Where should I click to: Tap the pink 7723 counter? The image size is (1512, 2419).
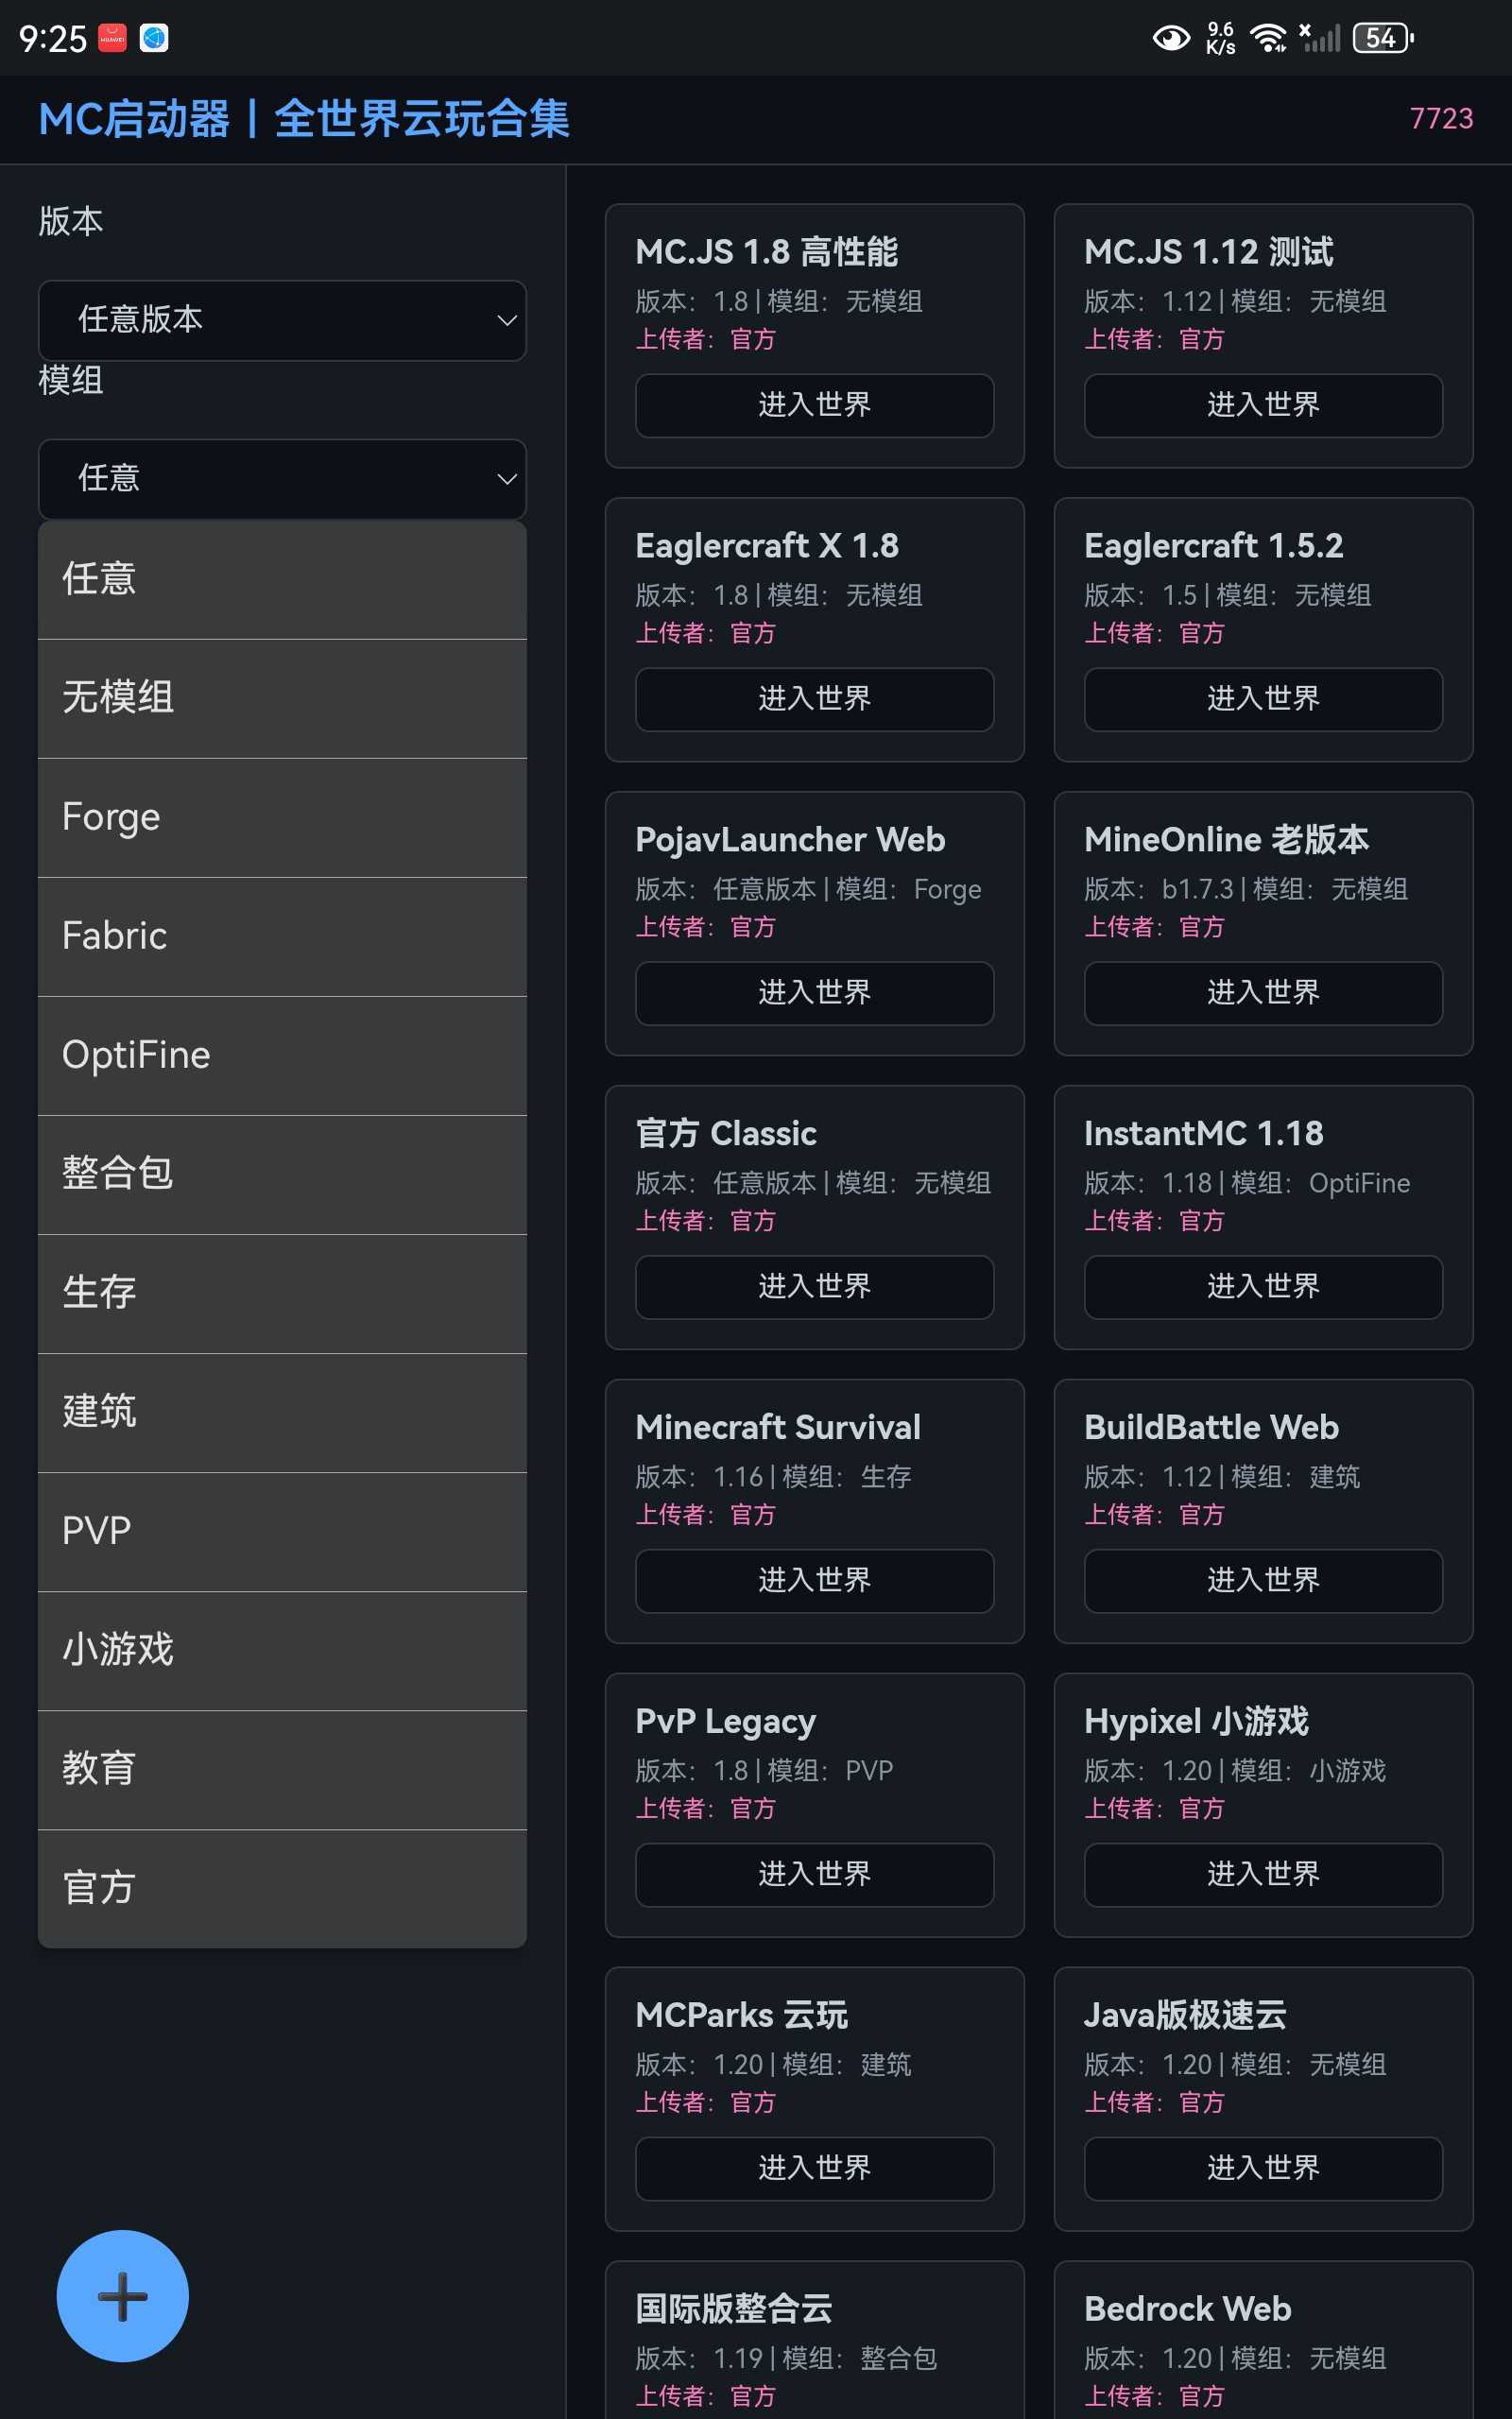(x=1440, y=119)
